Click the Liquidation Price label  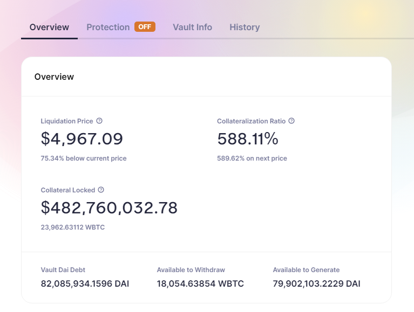[x=67, y=121]
